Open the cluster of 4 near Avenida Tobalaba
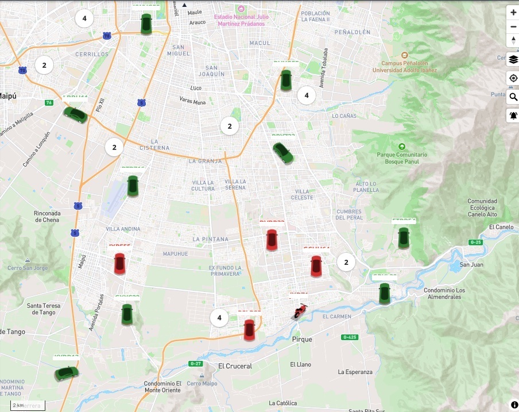 (x=307, y=95)
